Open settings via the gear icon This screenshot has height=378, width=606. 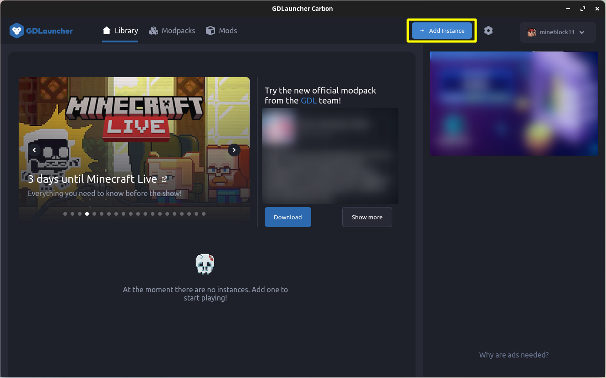[488, 31]
